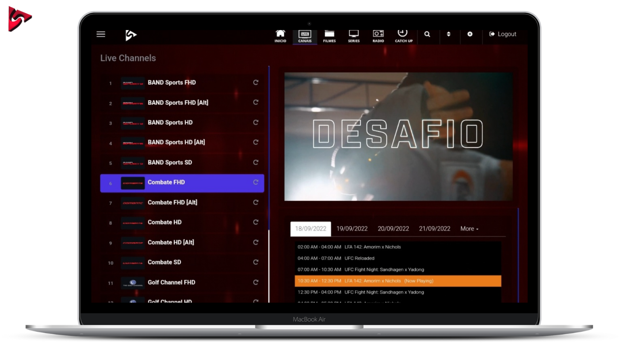Select the Golf Channel FHD channel
The width and height of the screenshot is (619, 353).
[172, 282]
